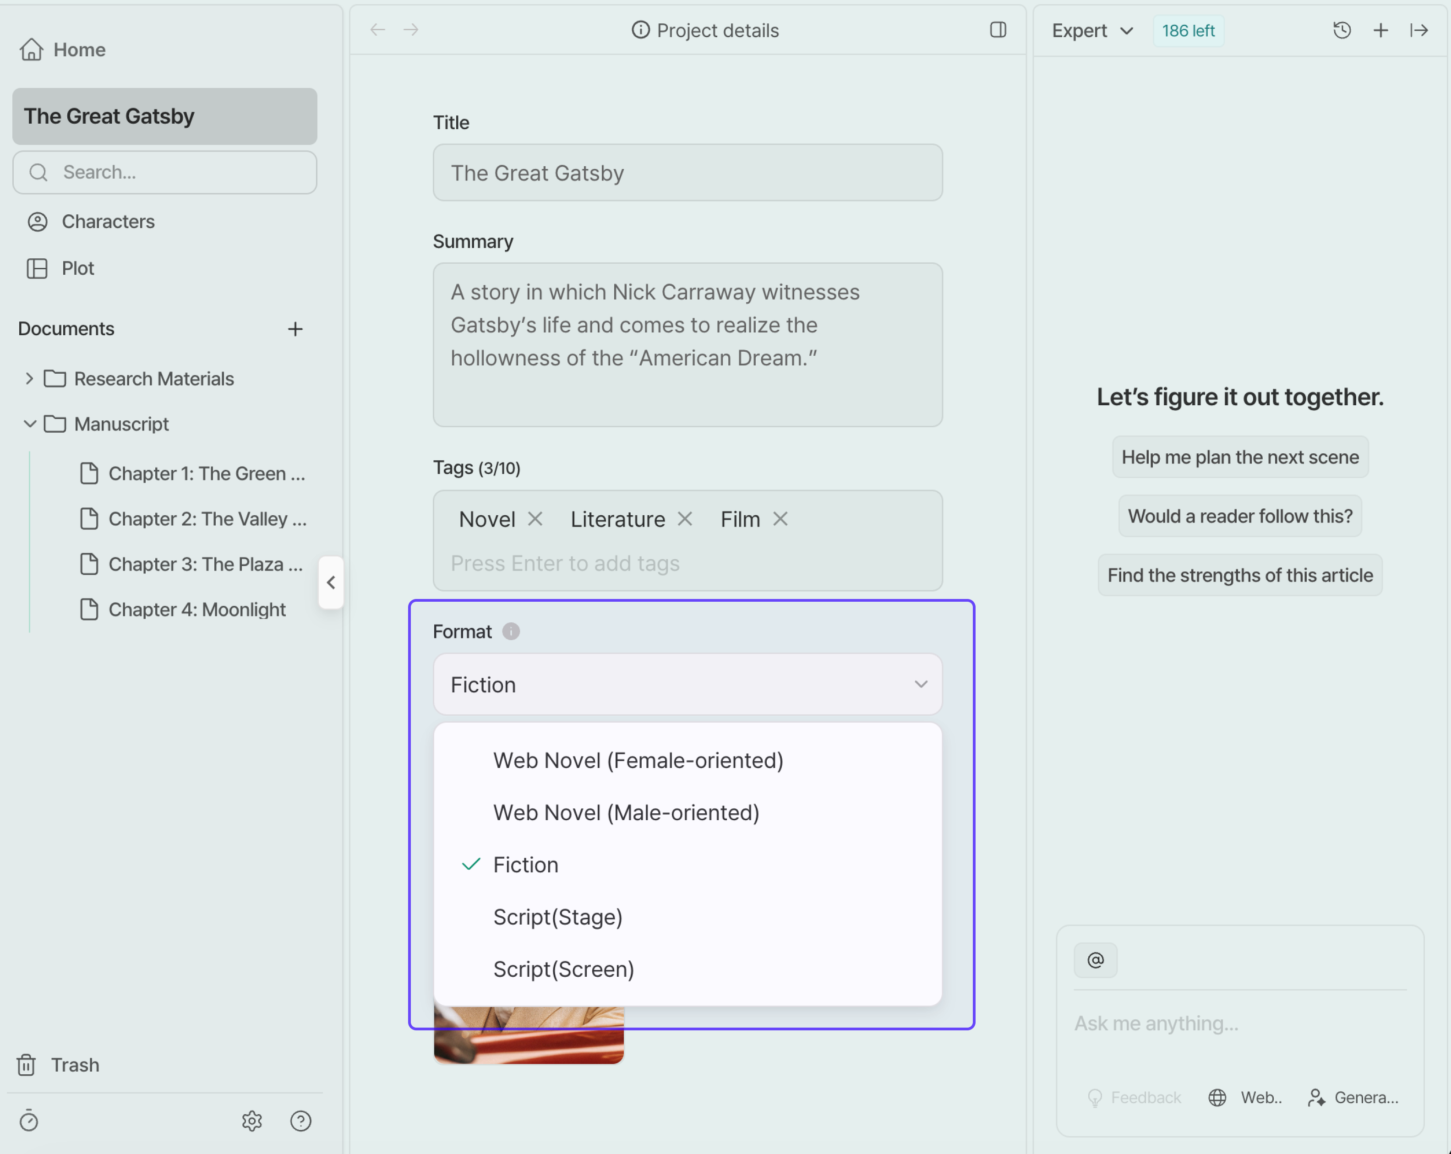
Task: Remove the Novel tag
Action: [x=535, y=519]
